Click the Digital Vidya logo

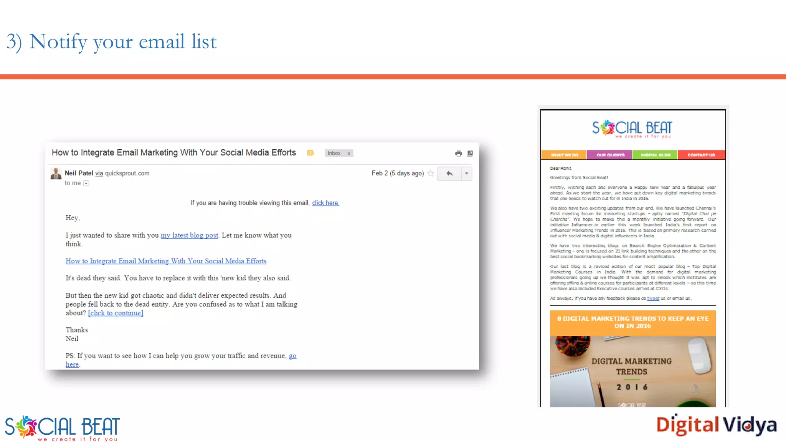tap(717, 425)
